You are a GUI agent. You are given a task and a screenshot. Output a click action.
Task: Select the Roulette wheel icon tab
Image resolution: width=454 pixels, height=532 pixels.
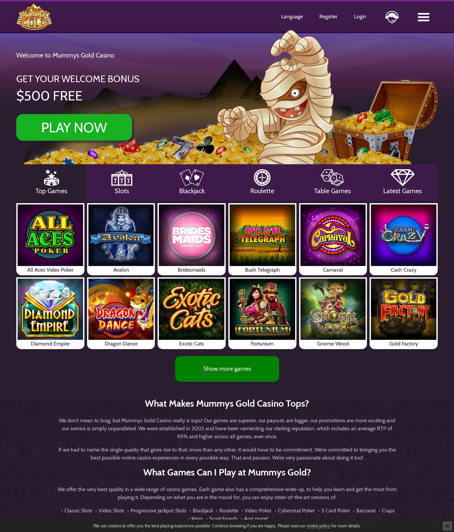coord(262,178)
